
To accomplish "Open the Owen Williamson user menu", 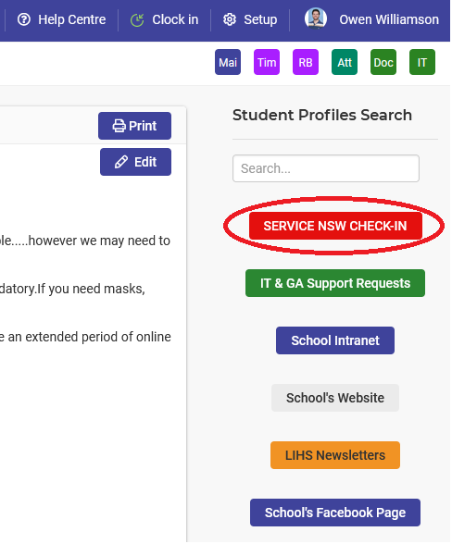I will tap(389, 19).
